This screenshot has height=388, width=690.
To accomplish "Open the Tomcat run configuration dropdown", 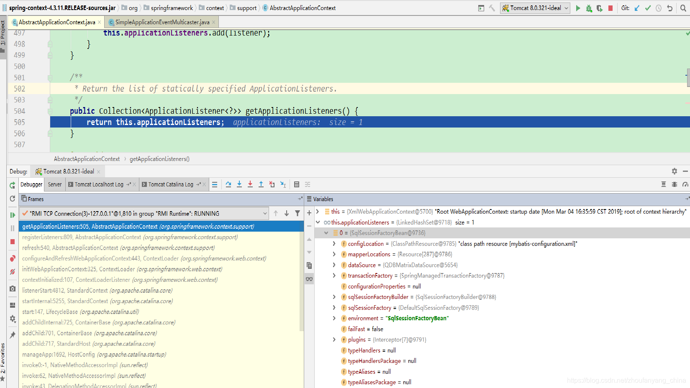I will click(535, 8).
